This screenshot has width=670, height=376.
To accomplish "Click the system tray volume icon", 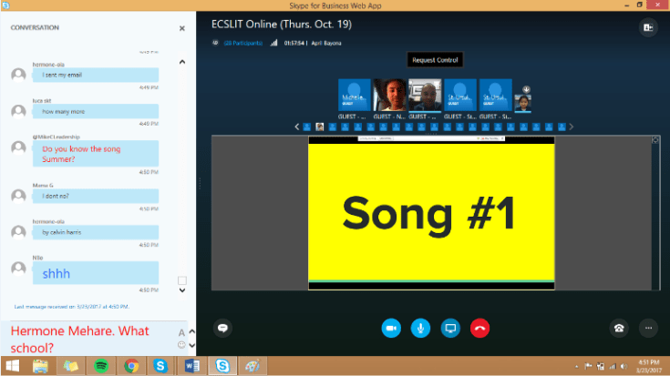I will [x=624, y=367].
